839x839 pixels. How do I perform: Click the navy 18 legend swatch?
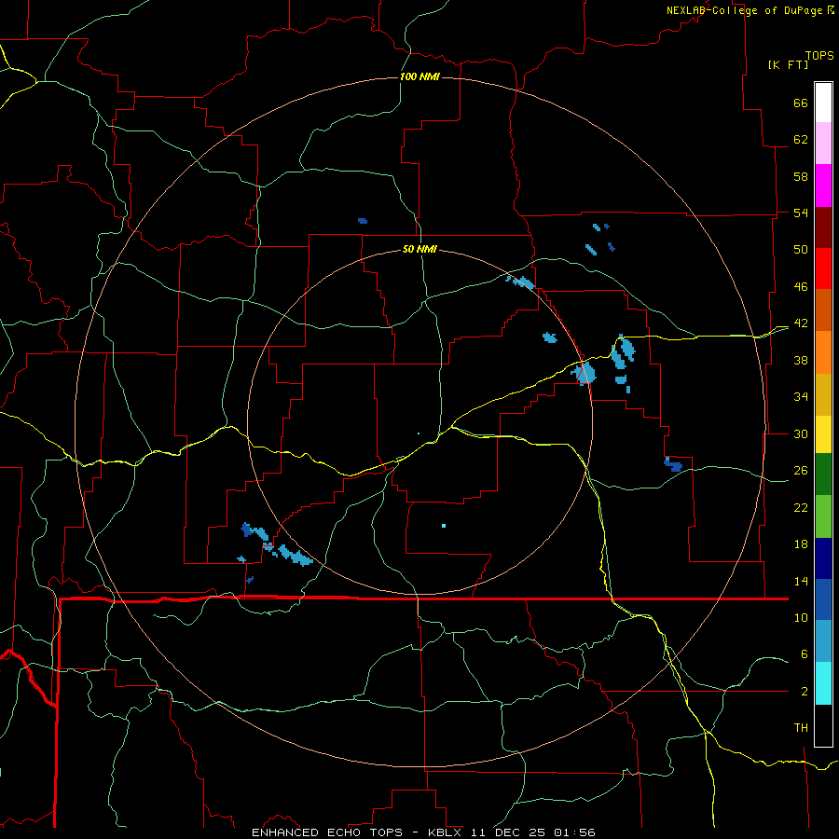(x=823, y=558)
